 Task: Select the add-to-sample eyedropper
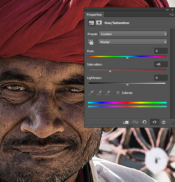tap(99, 93)
